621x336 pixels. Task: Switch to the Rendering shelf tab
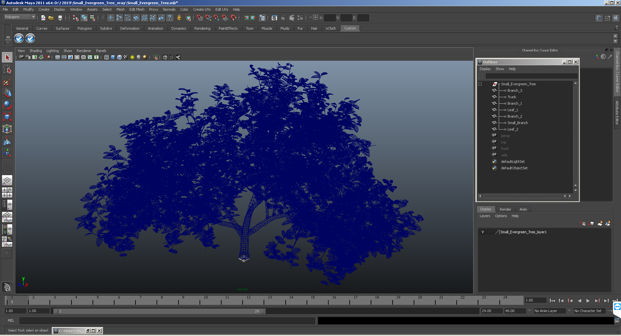[202, 28]
